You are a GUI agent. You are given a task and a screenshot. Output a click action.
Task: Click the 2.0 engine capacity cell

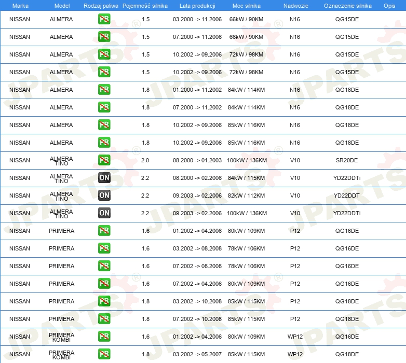tap(145, 160)
